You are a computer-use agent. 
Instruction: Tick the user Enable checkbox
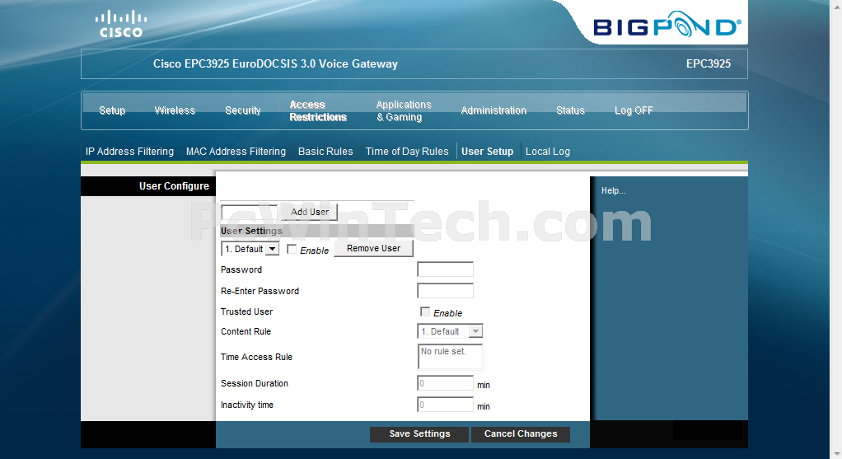tap(292, 249)
